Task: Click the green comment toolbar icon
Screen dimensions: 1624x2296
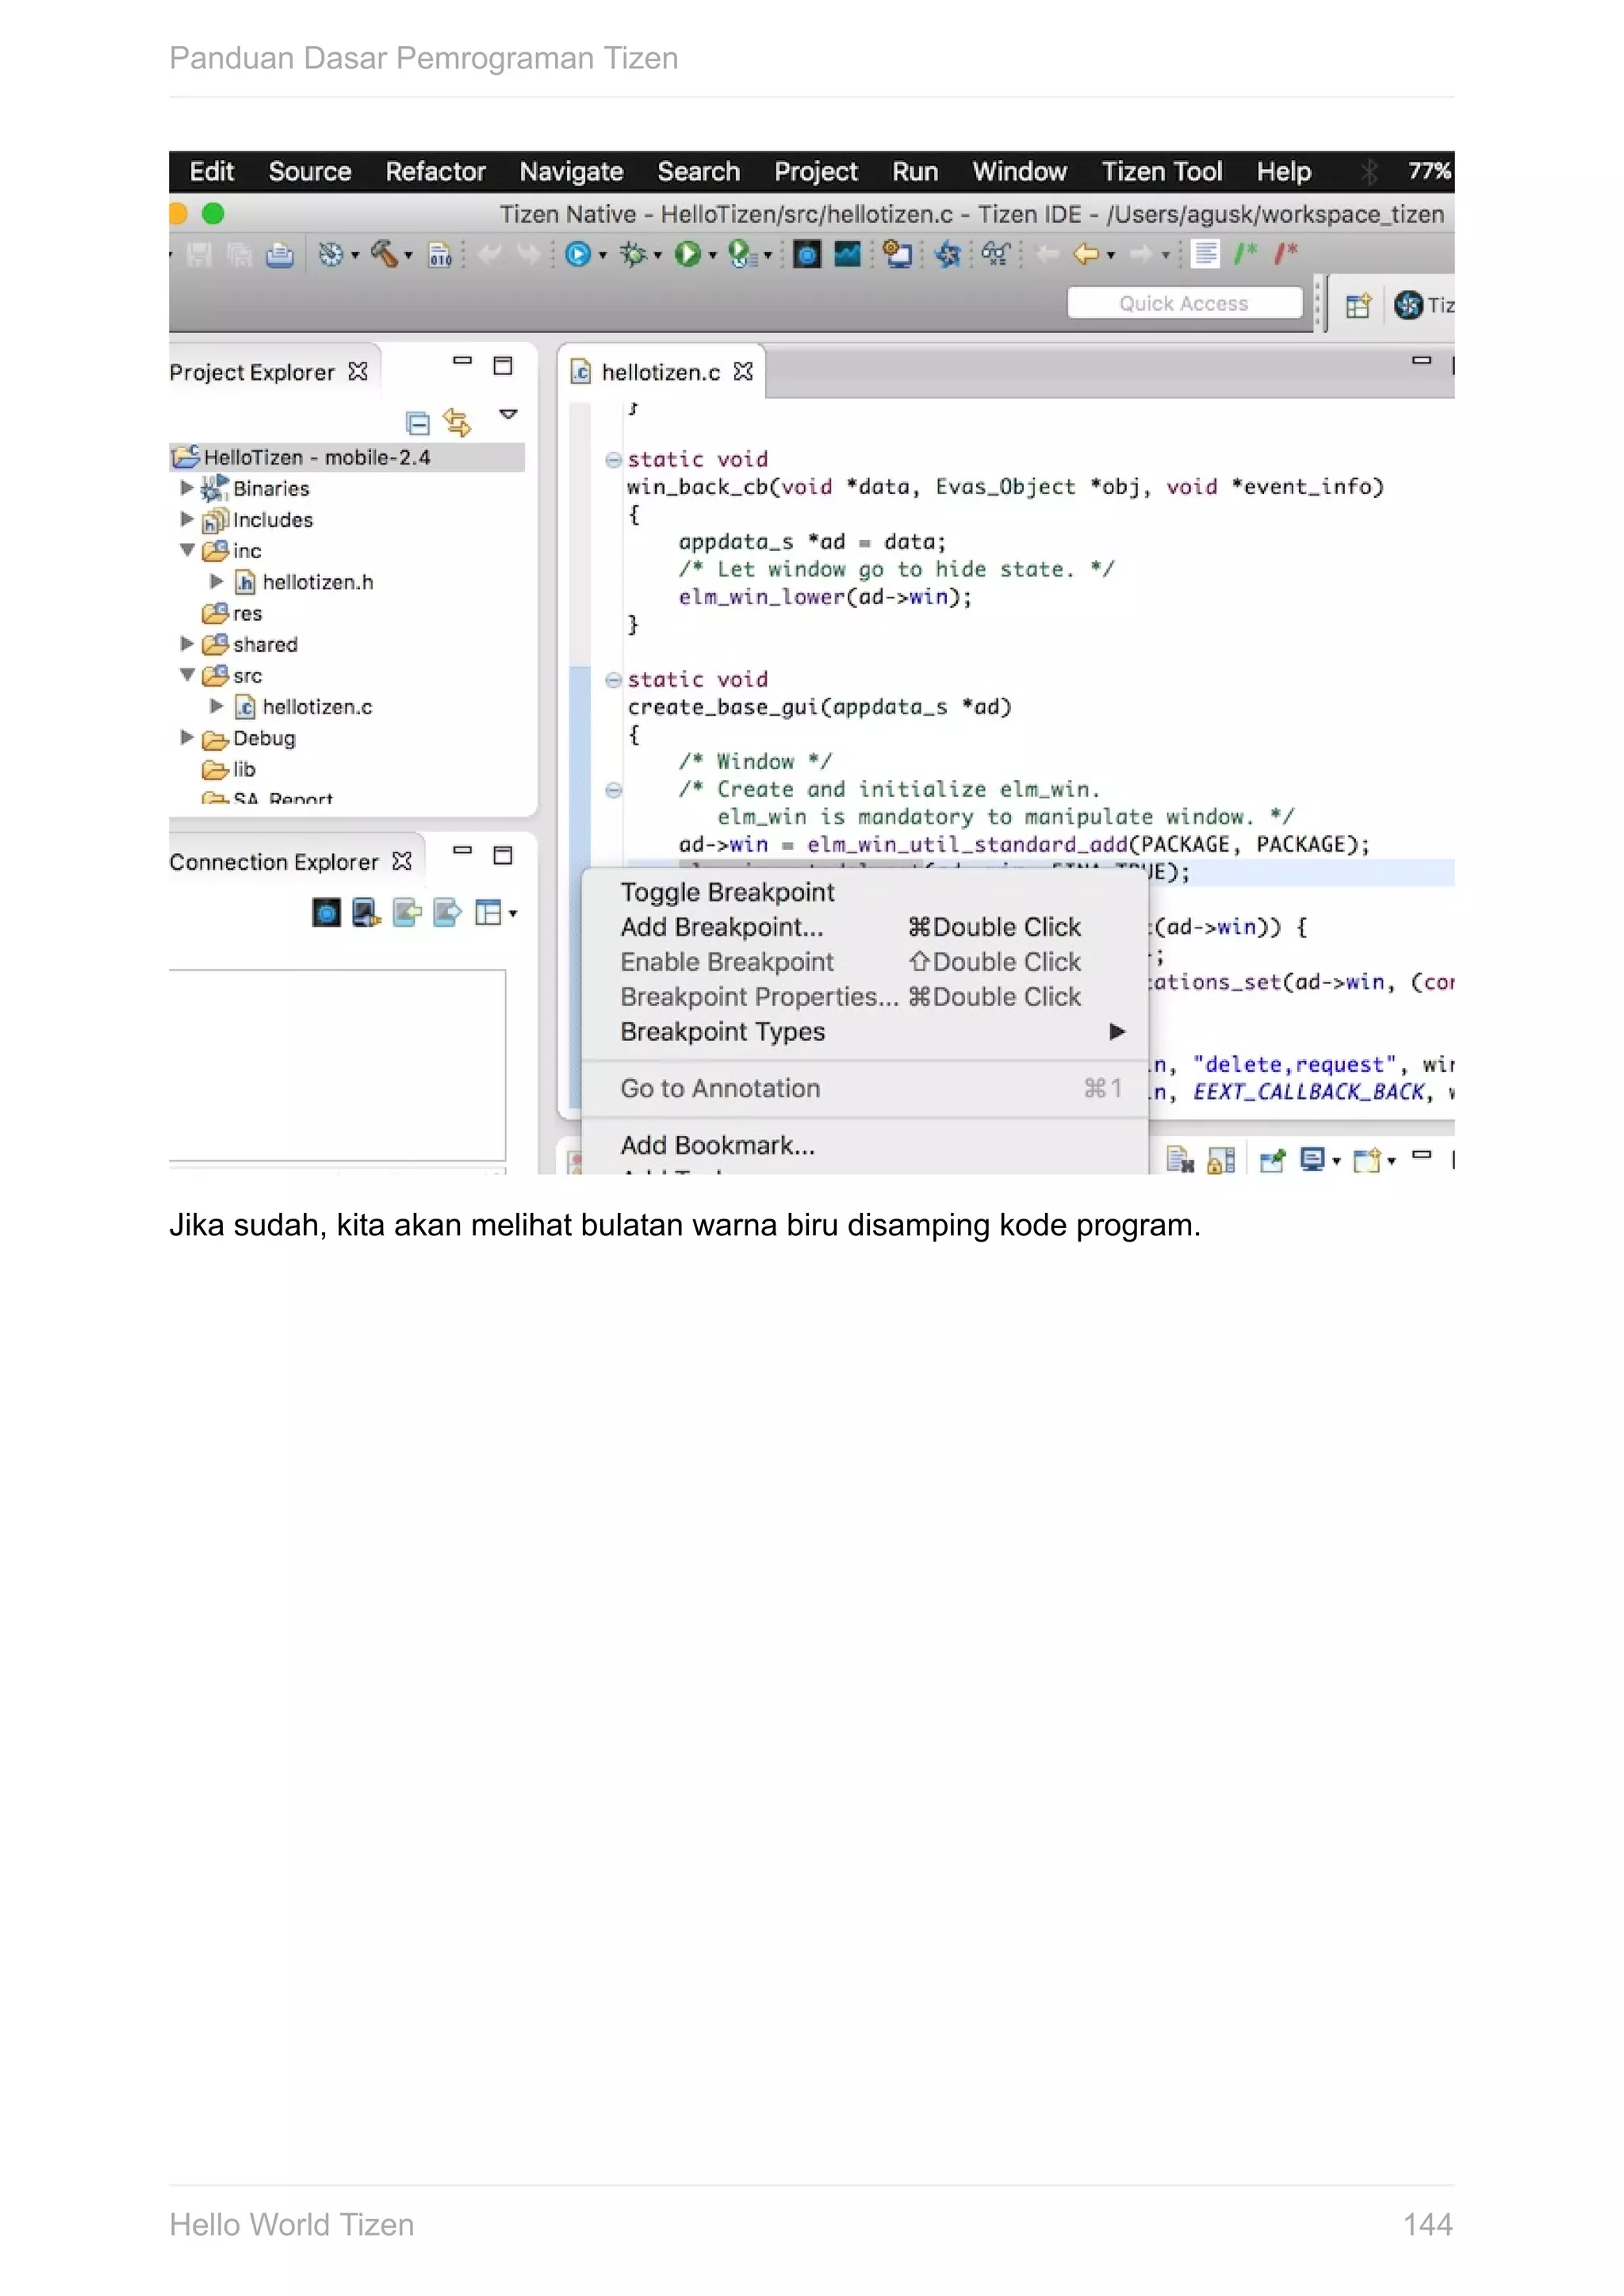Action: [x=1246, y=254]
